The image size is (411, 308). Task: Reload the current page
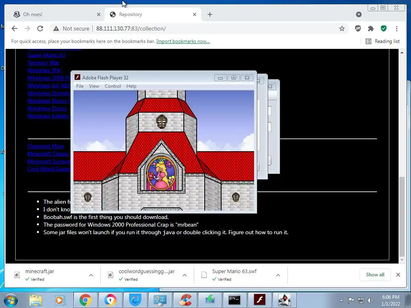click(x=40, y=28)
